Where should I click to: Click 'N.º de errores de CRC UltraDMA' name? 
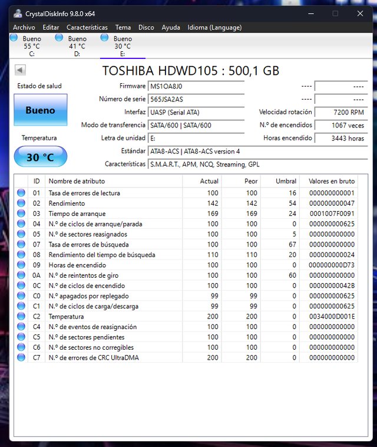[x=94, y=357]
